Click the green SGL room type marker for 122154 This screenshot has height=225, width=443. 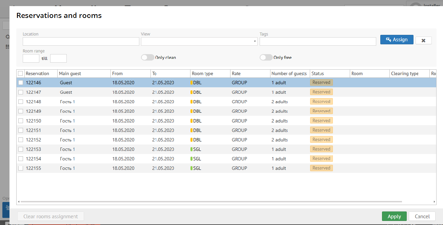(192, 159)
